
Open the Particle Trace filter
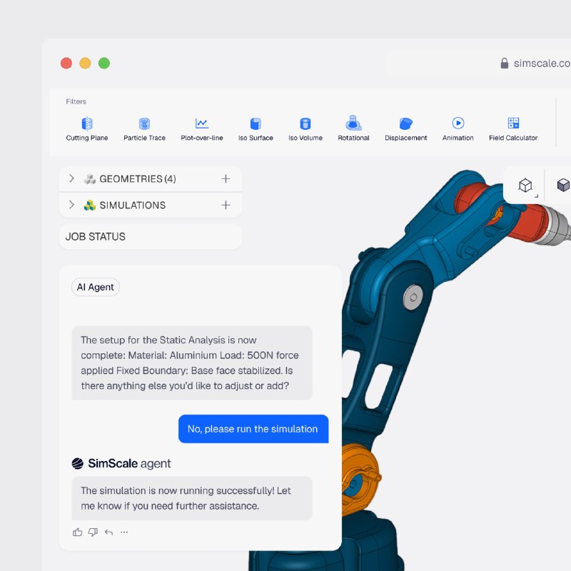(x=144, y=128)
